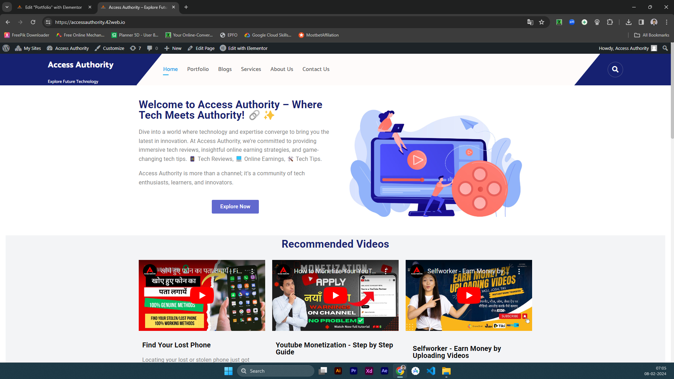Open the New content dropdown
This screenshot has width=674, height=379.
click(x=173, y=48)
